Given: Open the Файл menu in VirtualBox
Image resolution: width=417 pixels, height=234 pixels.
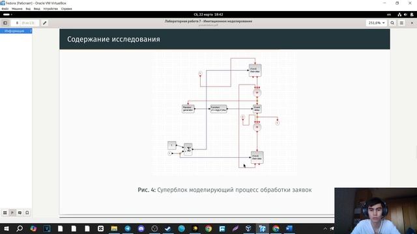Looking at the screenshot, I should (5, 8).
